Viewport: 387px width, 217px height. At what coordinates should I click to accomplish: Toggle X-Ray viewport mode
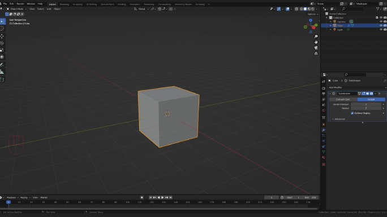point(296,9)
